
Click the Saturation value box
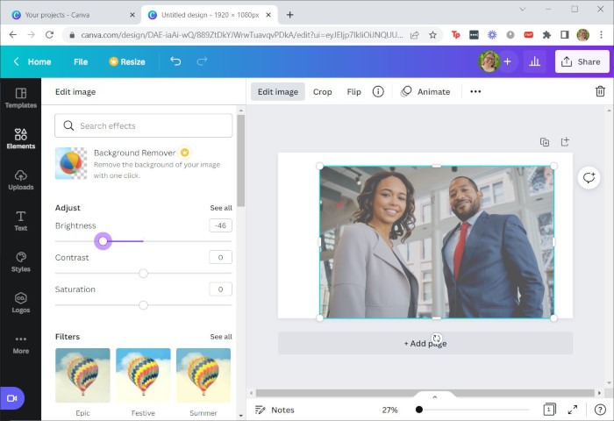[x=220, y=289]
